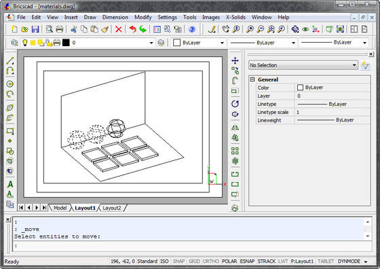The height and width of the screenshot is (269, 380).
Task: Select the Move tool in modify toolbar
Action: 235,60
